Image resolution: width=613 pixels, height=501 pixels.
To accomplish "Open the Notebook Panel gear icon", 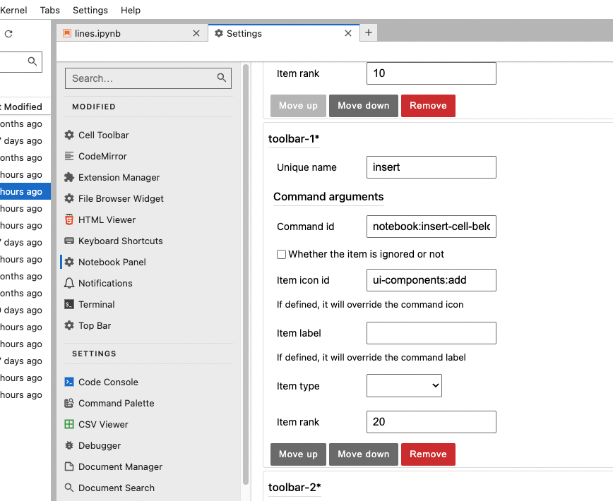I will [69, 262].
